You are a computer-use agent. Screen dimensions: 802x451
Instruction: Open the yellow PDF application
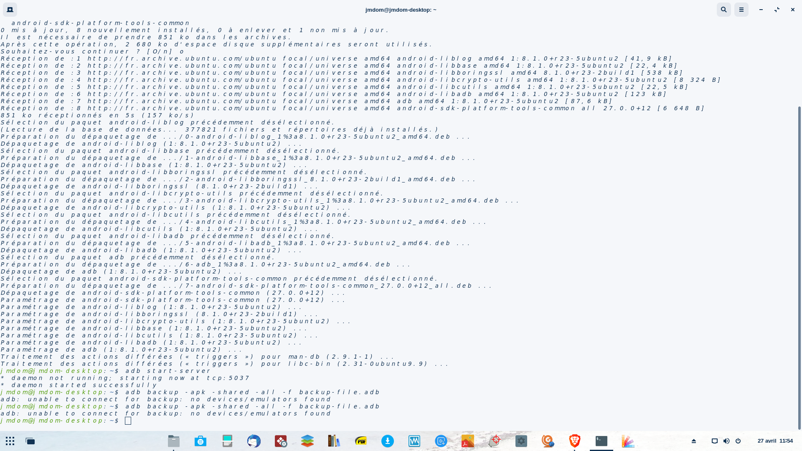coord(361,441)
